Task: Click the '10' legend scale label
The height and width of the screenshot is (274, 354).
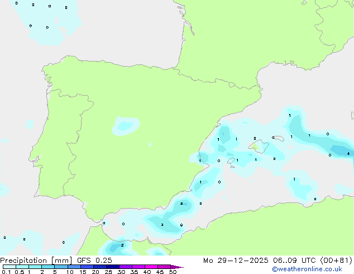Action: click(70, 272)
